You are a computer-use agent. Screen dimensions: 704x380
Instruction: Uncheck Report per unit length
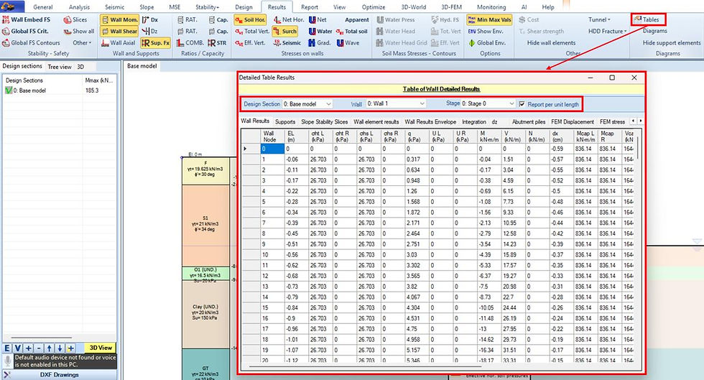522,103
